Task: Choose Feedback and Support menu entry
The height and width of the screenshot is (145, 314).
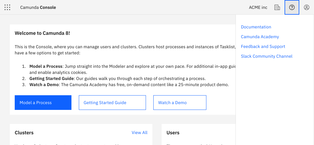Action: 263,46
